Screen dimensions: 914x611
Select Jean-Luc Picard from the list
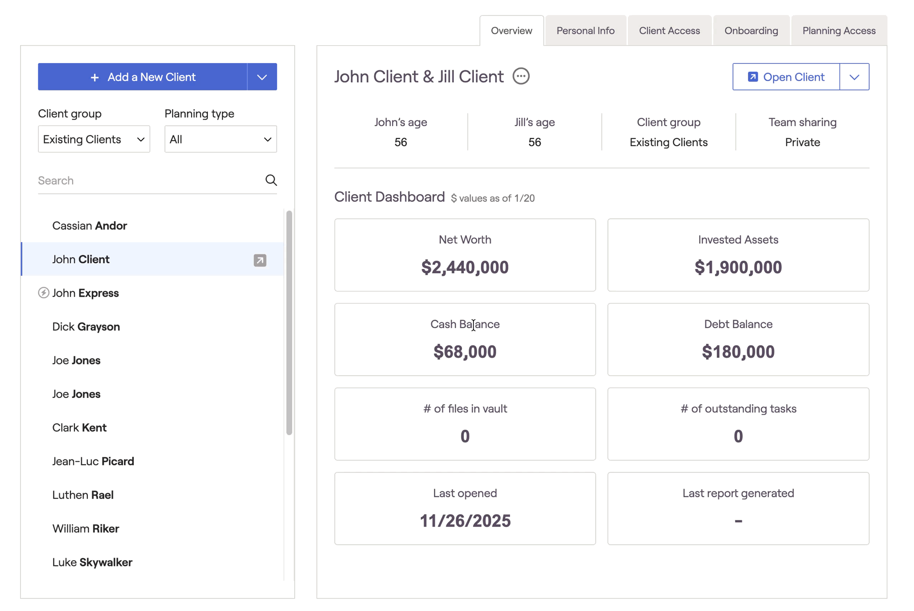(93, 461)
